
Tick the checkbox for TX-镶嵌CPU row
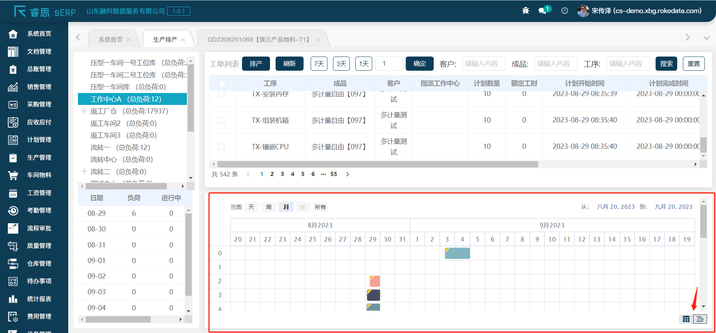pyautogui.click(x=222, y=147)
